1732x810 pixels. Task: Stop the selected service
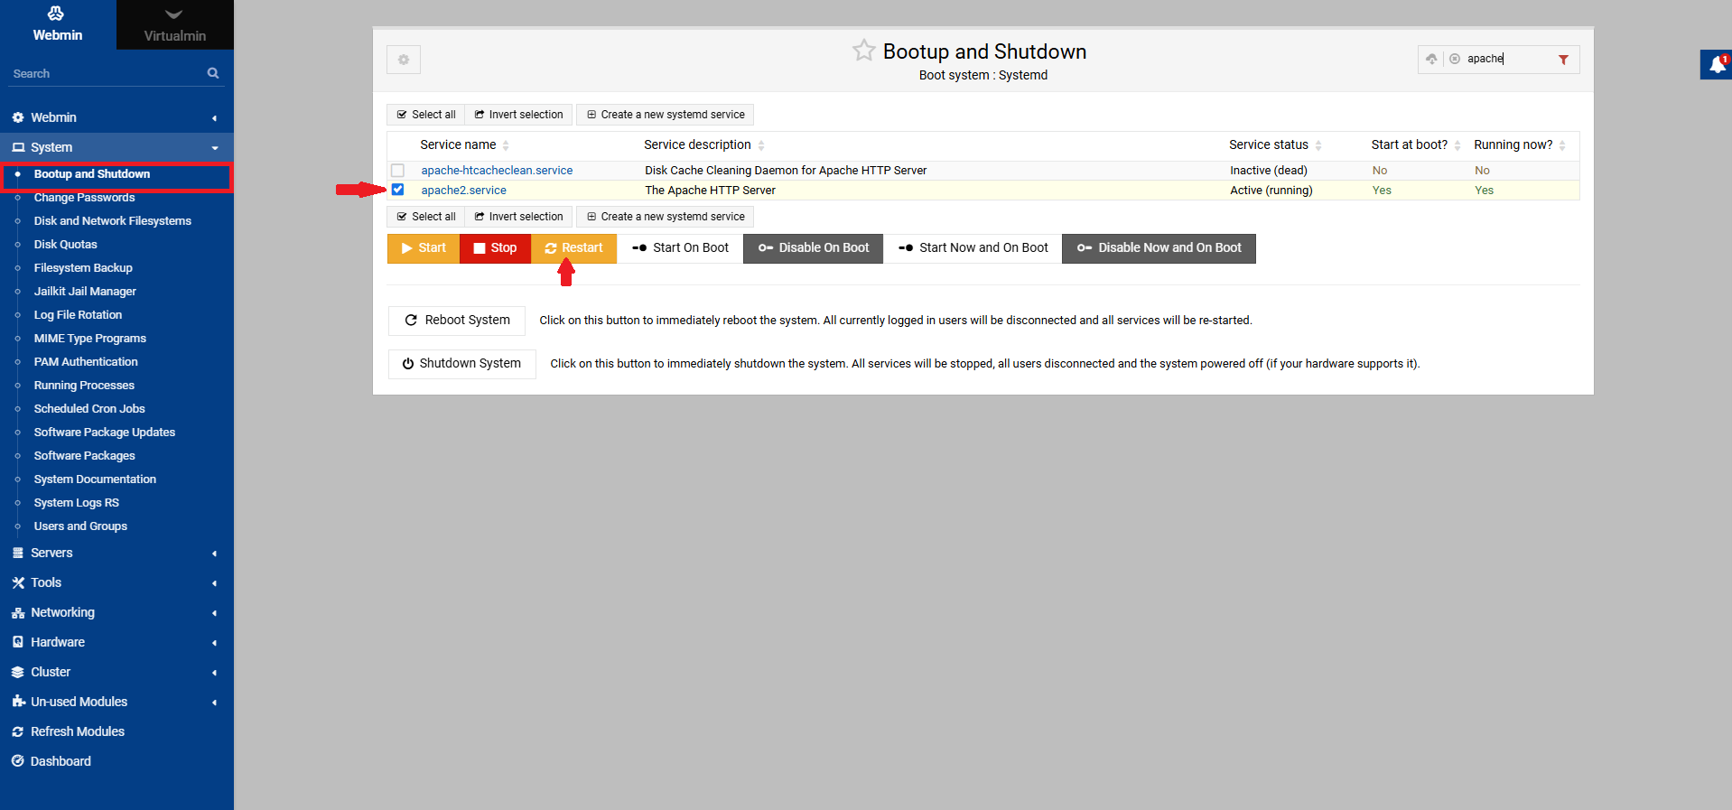pos(495,248)
